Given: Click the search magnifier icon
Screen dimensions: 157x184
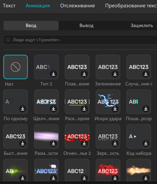Looking at the screenshot, I should pyautogui.click(x=8, y=40).
